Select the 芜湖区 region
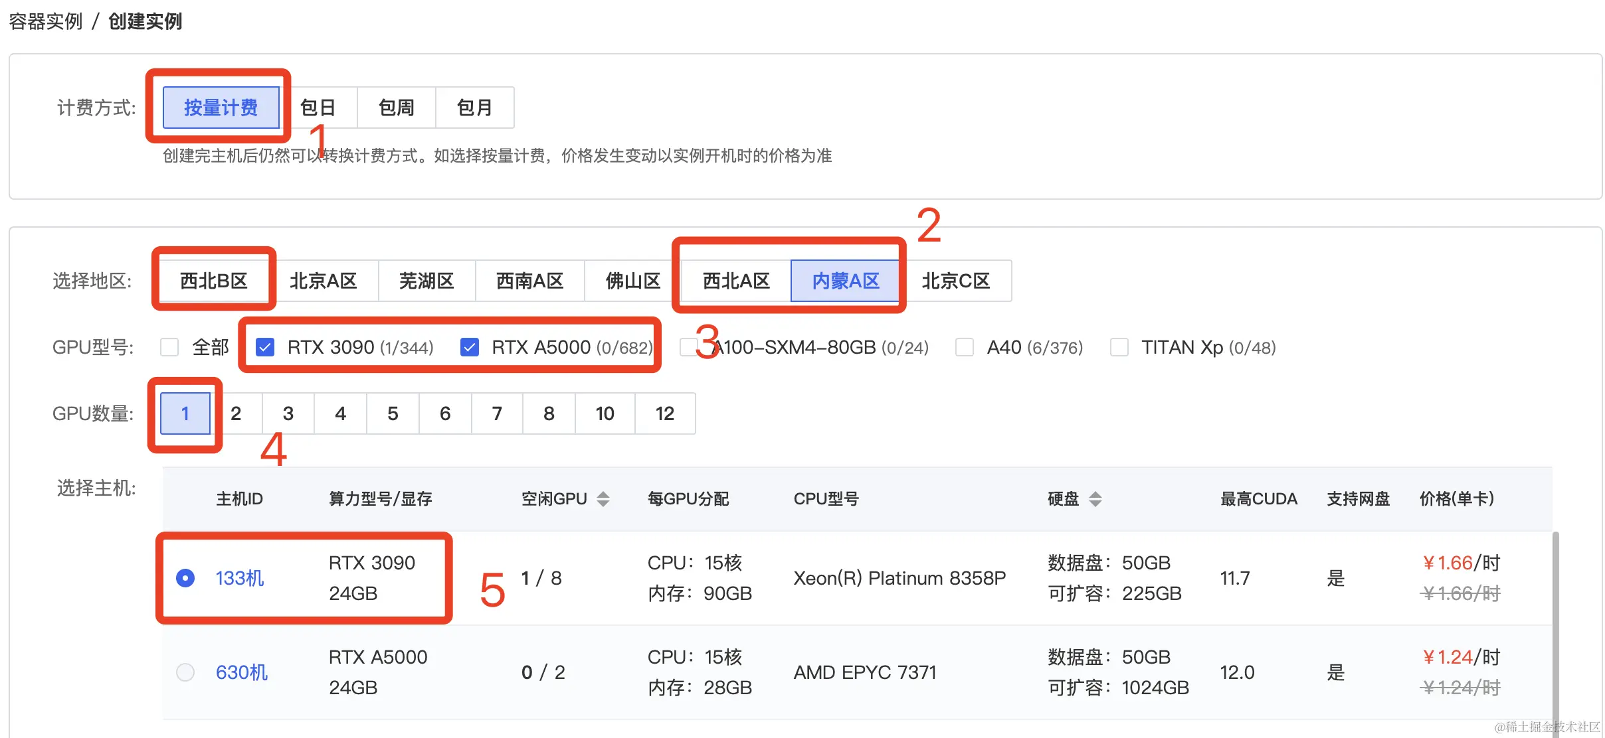1605x738 pixels. (426, 281)
